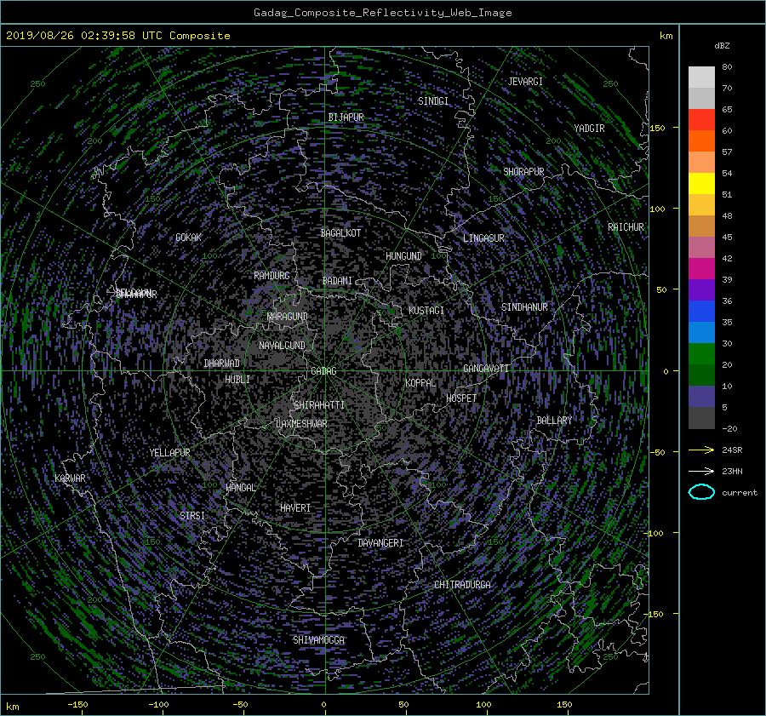This screenshot has width=766, height=716.
Task: Click the BADAMI city label
Action: (x=337, y=281)
